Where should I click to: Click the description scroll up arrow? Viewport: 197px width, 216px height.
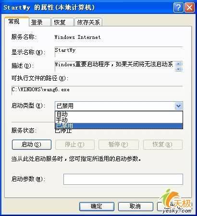178,64
